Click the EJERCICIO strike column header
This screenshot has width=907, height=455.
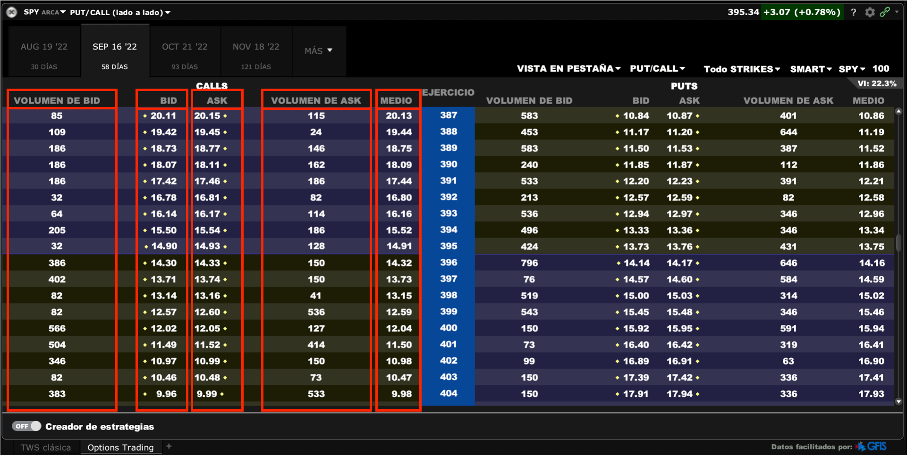coord(448,92)
